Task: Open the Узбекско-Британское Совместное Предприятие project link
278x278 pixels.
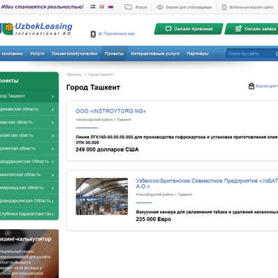Action: pos(207,183)
